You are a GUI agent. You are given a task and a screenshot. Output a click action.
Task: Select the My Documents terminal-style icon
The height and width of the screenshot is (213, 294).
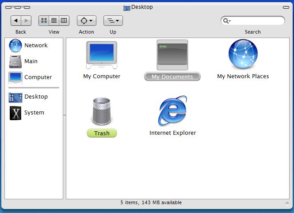(172, 55)
